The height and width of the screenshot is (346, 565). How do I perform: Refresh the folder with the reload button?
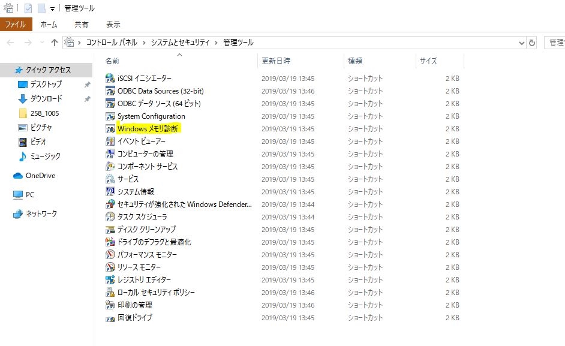point(532,43)
